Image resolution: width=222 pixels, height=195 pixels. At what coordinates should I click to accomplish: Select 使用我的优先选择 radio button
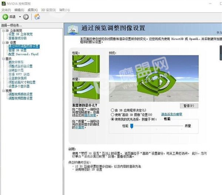[x=112, y=119]
